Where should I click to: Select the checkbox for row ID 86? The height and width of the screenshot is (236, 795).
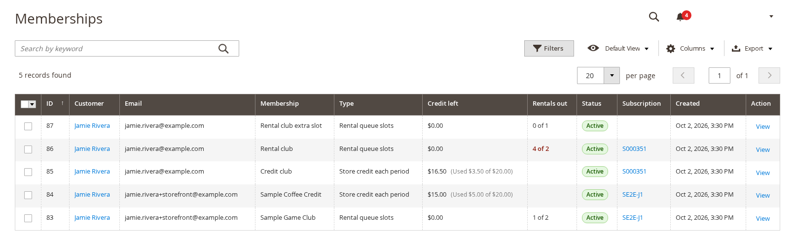(x=28, y=149)
